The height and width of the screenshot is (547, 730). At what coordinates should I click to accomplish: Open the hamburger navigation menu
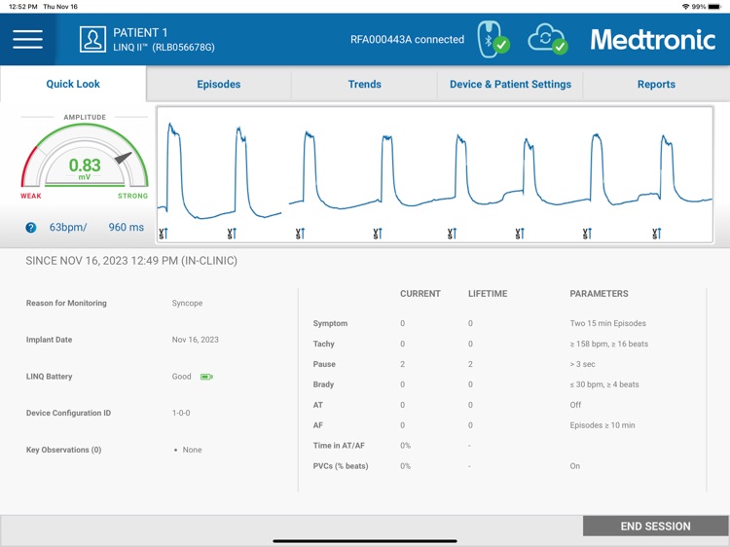point(27,40)
